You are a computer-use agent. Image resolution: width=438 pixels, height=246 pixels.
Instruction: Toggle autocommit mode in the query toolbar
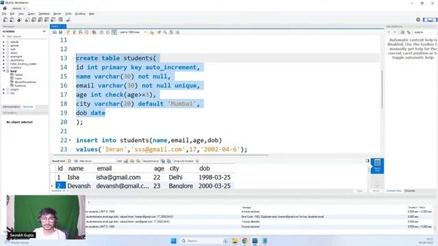point(114,32)
